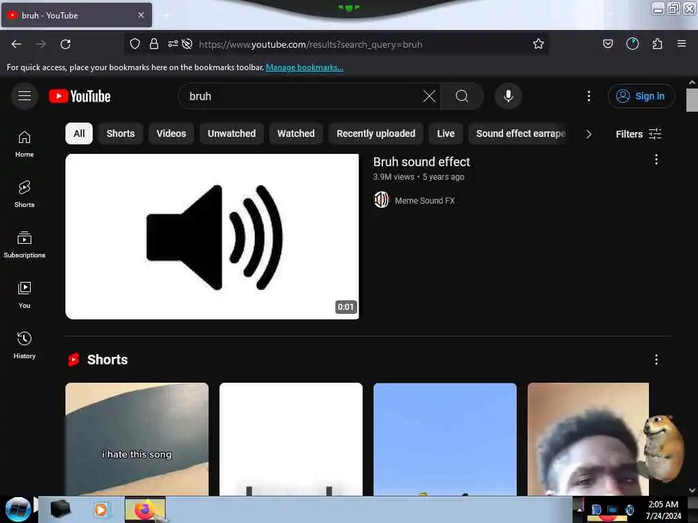Go to Home in the sidebar

pos(25,144)
